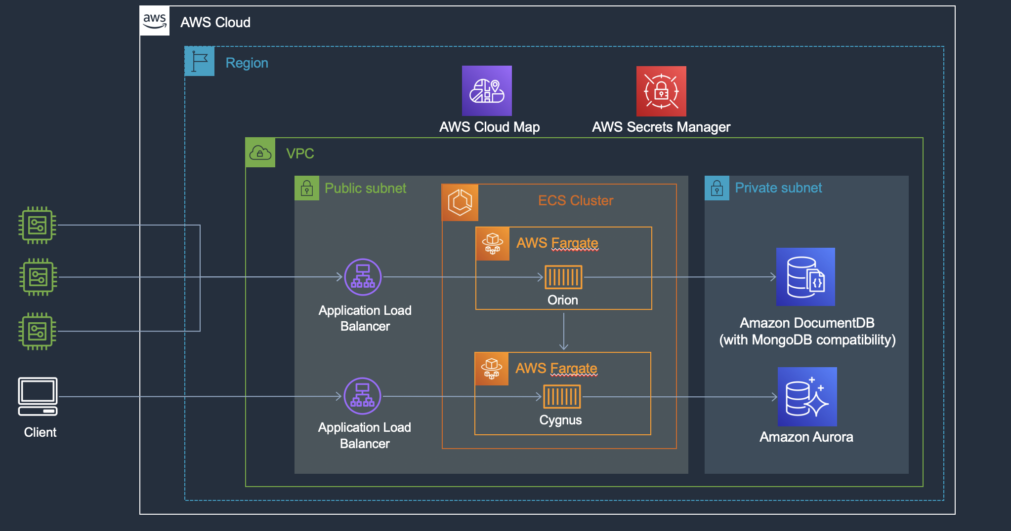
Task: Select the AWS Secrets Manager icon
Action: coord(661,91)
